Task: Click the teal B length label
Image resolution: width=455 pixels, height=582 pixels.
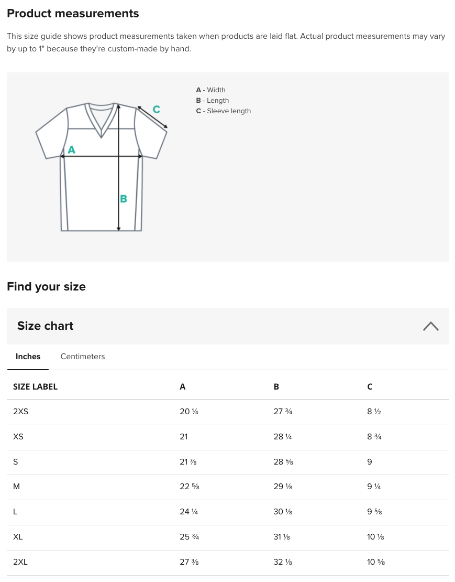Action: (124, 199)
